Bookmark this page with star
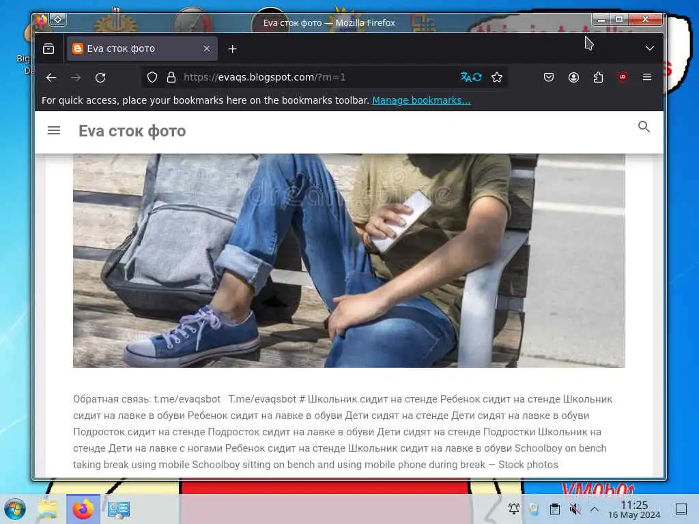The width and height of the screenshot is (699, 524). pyautogui.click(x=497, y=77)
